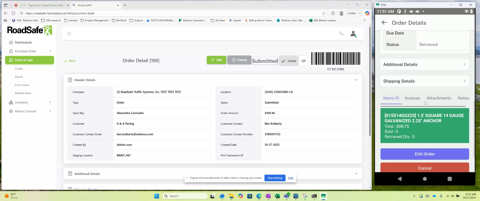
Task: Open the Gemini bookmark
Action: pyautogui.click(x=235, y=20)
